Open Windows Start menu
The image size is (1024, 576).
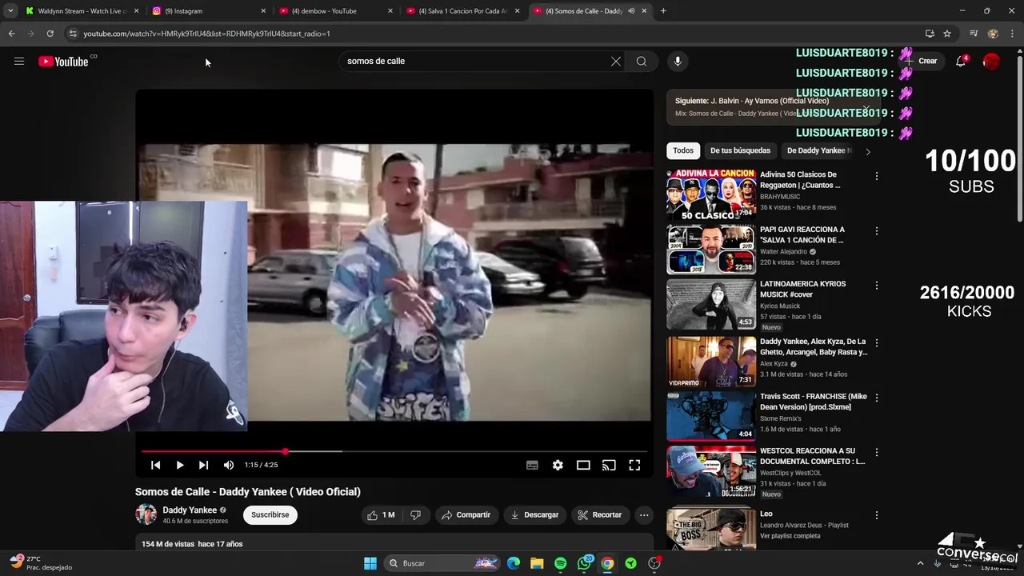(370, 563)
